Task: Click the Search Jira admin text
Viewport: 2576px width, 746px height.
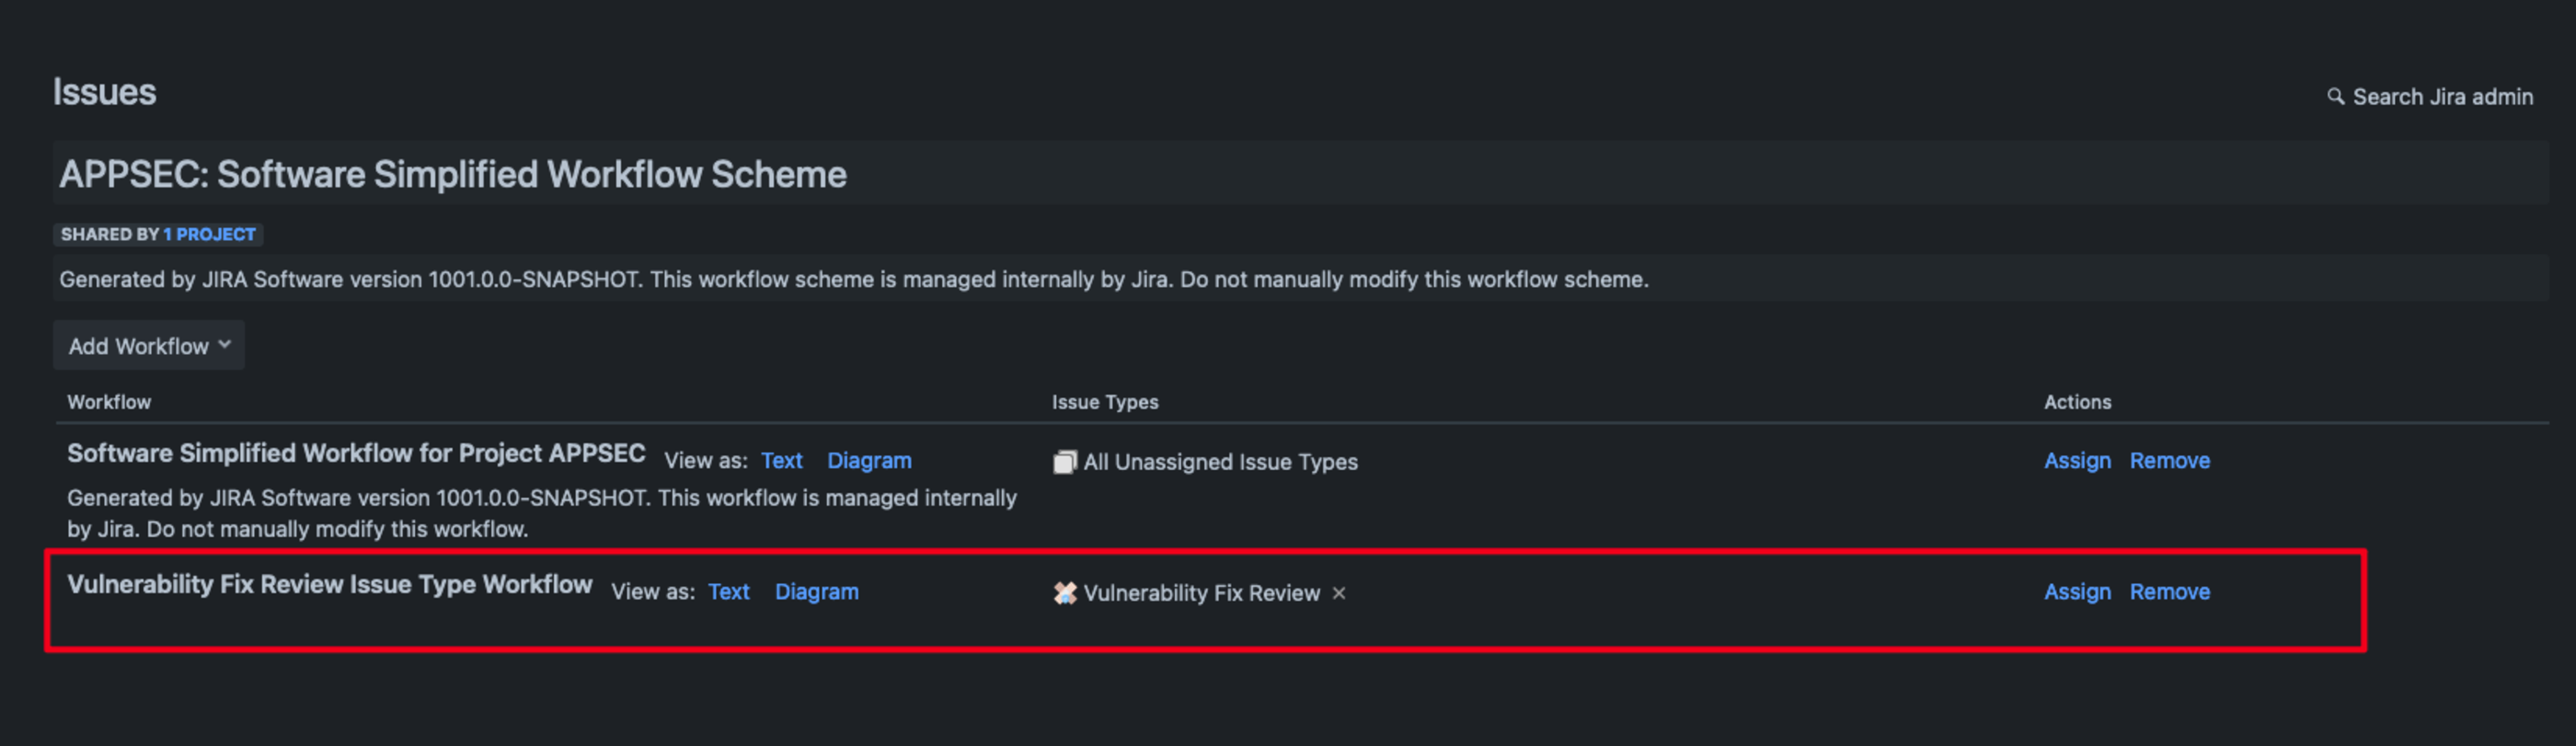Action: click(2442, 97)
